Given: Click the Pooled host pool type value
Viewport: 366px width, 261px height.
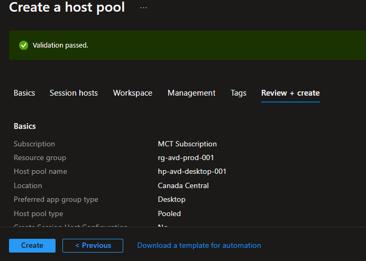Looking at the screenshot, I should pos(169,214).
